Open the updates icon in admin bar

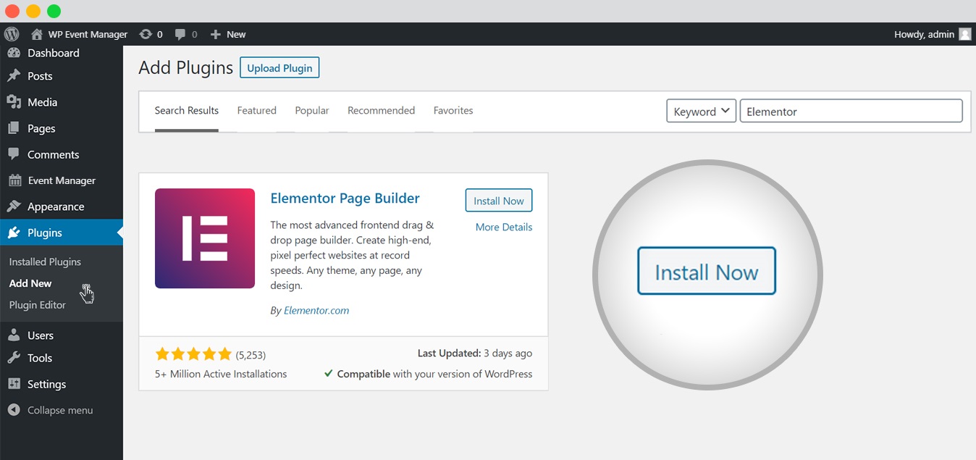coord(146,34)
